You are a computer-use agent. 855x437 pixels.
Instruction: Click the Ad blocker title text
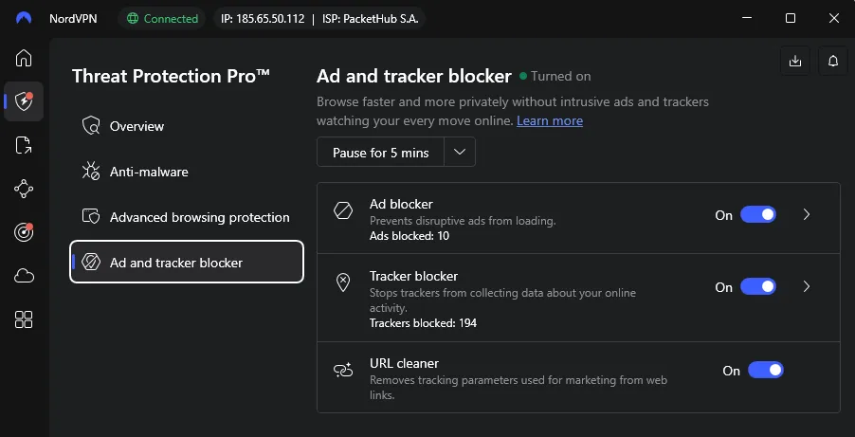401,204
